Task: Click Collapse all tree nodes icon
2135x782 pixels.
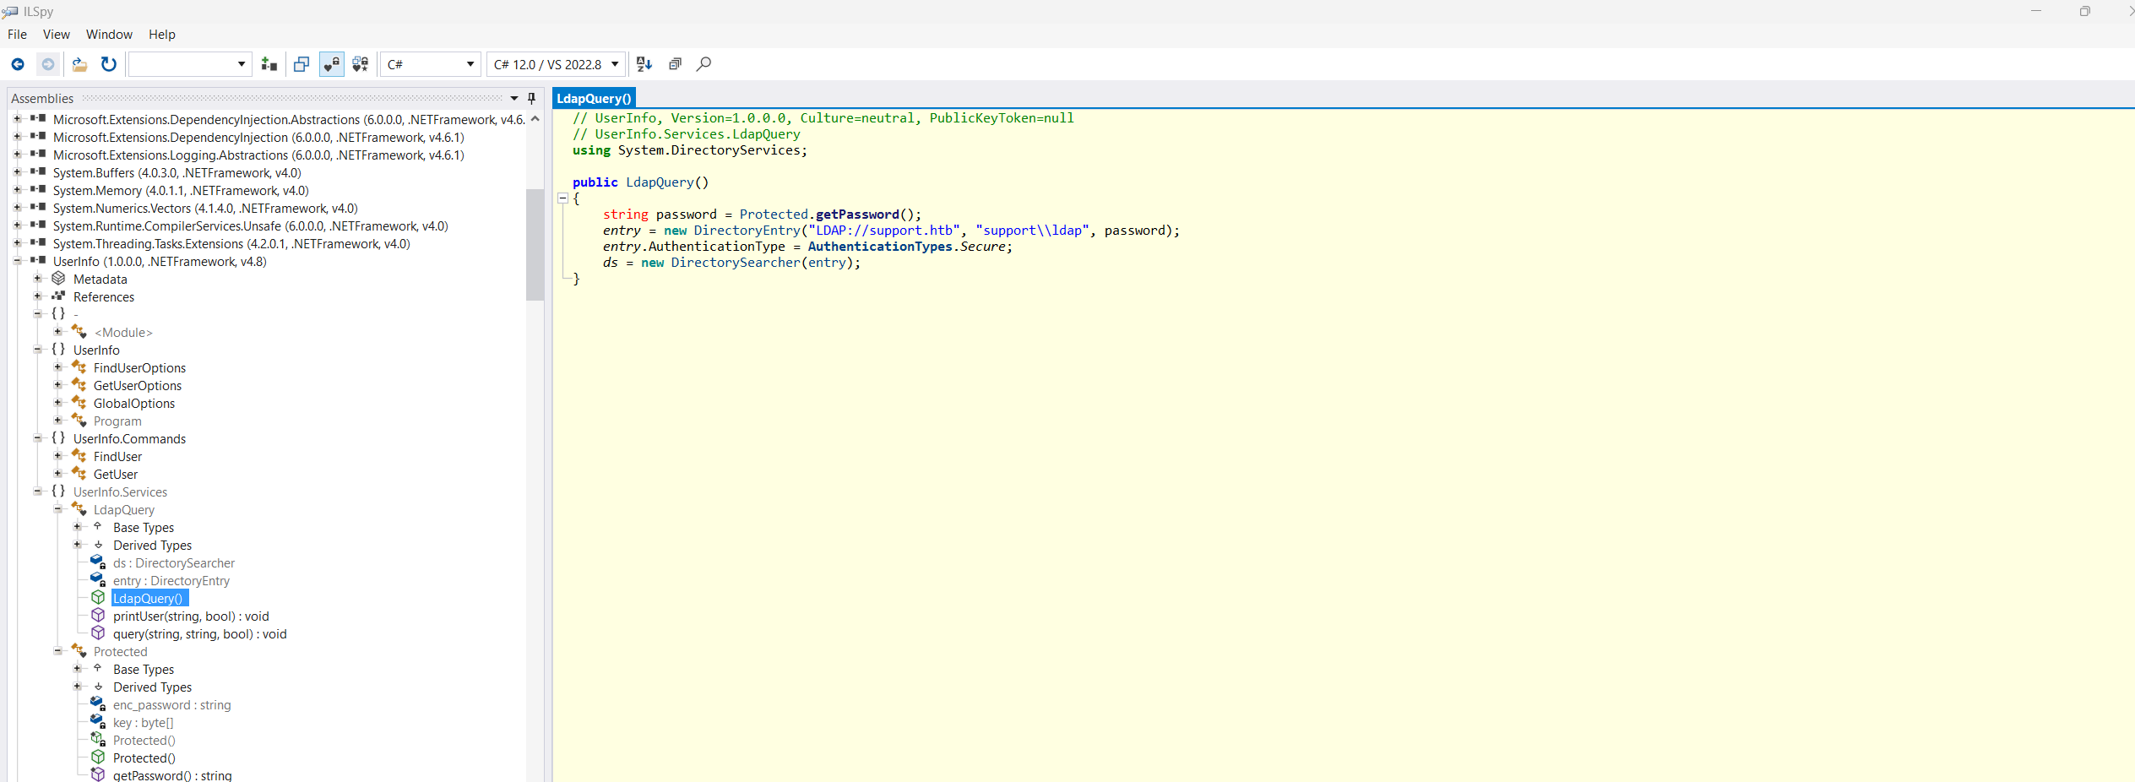Action: pyautogui.click(x=675, y=64)
